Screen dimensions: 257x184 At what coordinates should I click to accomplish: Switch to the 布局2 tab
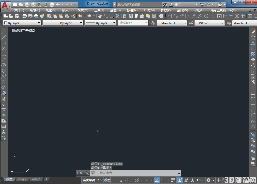36,179
